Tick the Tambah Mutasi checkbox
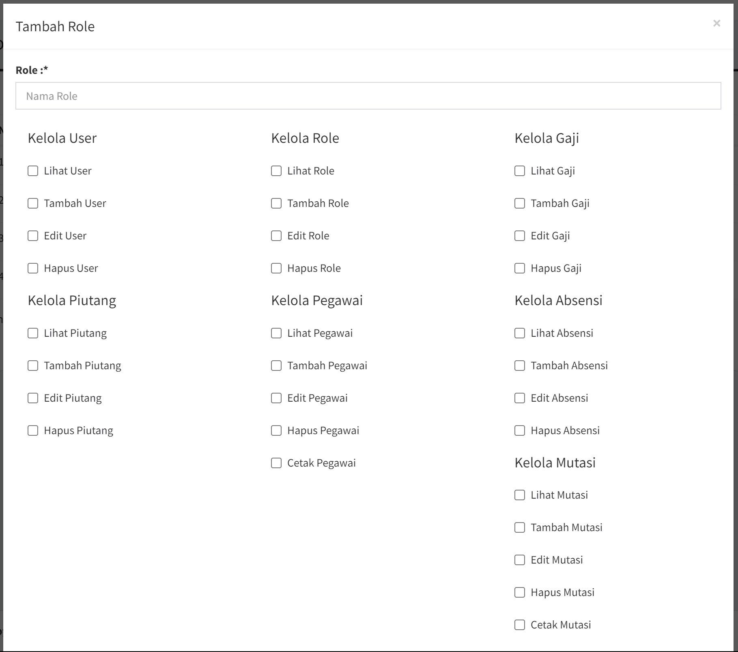This screenshot has height=652, width=738. 520,527
